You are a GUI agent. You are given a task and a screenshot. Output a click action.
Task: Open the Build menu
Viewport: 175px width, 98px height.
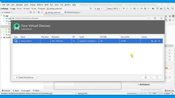point(46,5)
